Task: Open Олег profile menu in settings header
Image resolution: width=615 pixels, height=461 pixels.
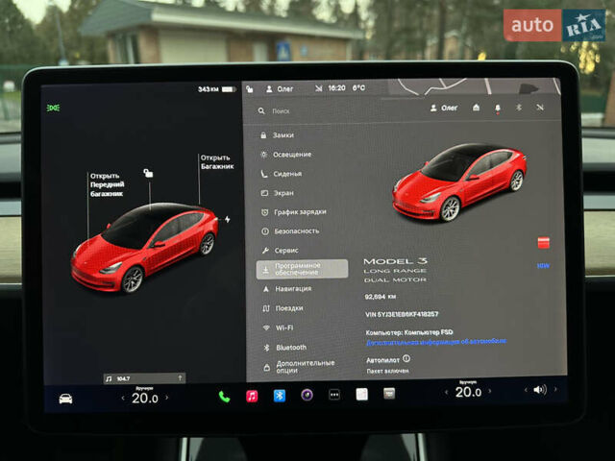Action: (444, 108)
